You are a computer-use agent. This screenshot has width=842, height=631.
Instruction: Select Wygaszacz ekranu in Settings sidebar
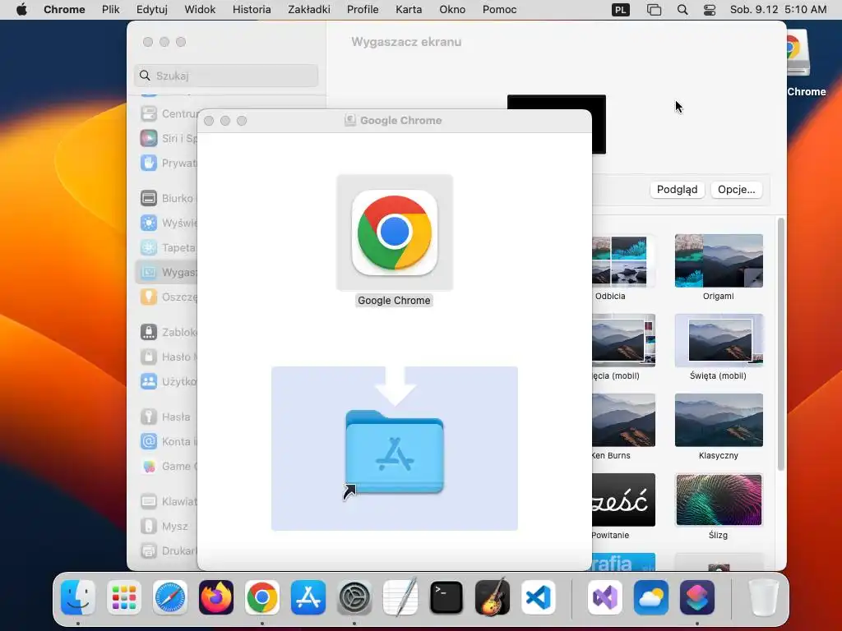(x=167, y=272)
